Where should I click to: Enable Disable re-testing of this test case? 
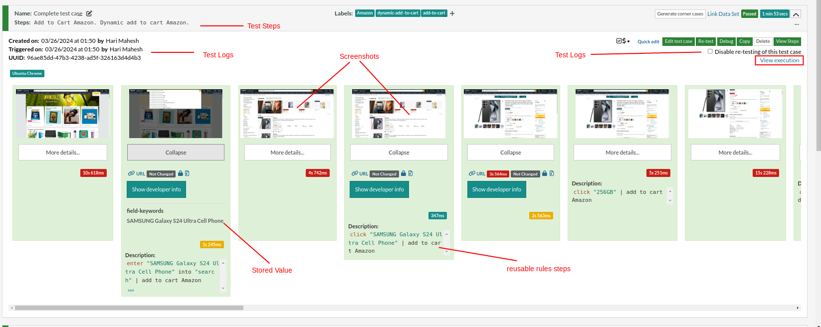tap(710, 51)
